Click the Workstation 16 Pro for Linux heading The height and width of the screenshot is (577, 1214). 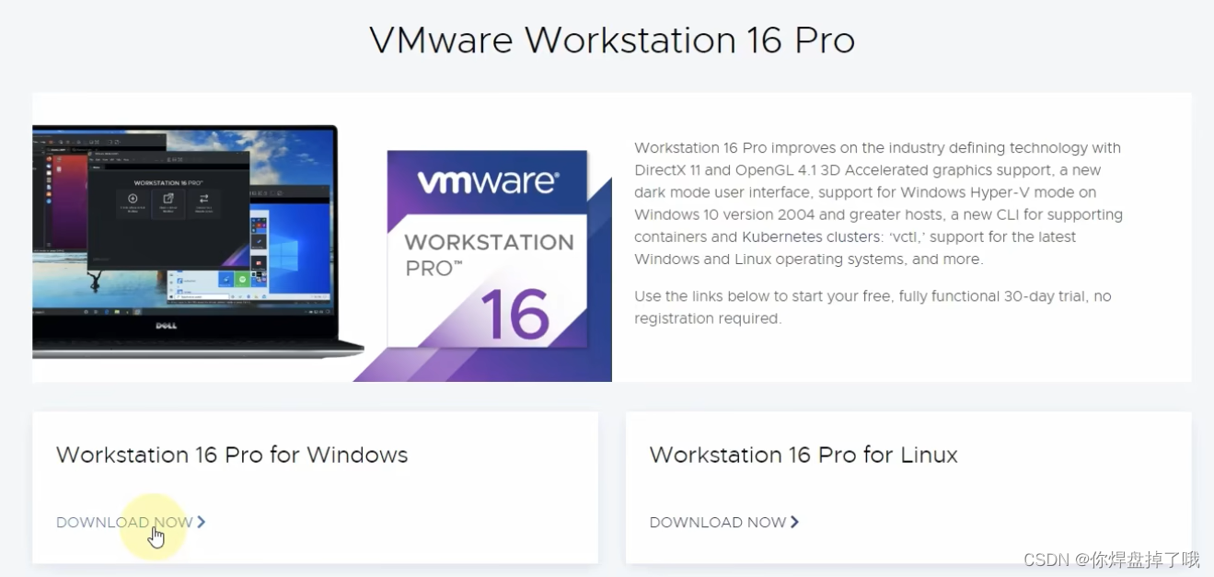804,455
